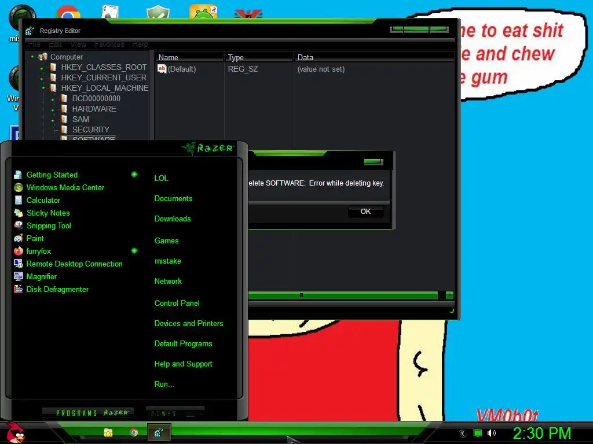Click the scrollbar right arrow
Viewport: 593px width, 444px height.
(449, 295)
